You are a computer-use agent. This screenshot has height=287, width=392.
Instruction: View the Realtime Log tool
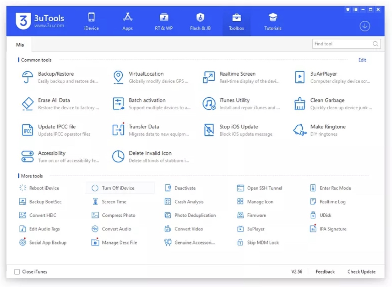328,202
